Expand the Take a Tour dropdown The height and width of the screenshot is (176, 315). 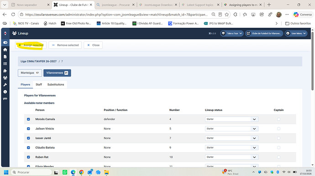(x=231, y=34)
